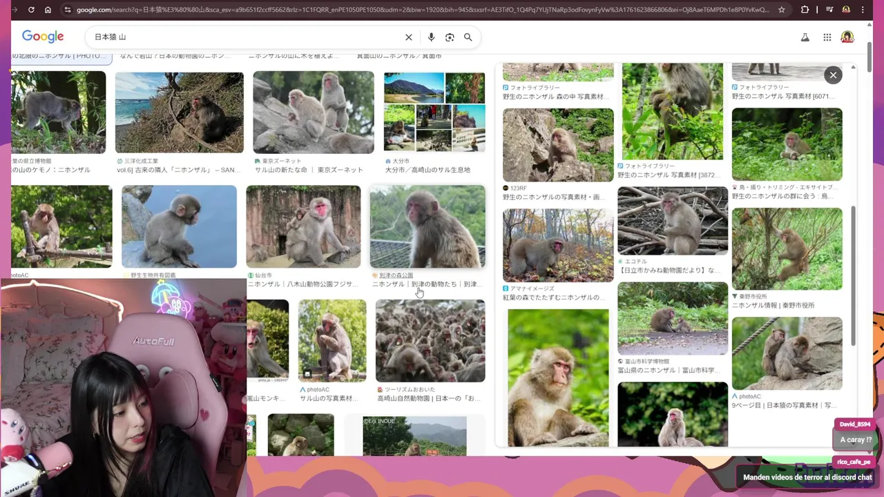Open the 大分市 photo collage thumbnail
The width and height of the screenshot is (884, 497).
(434, 112)
